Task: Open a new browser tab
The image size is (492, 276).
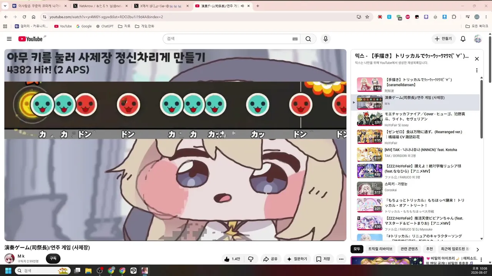Action: [x=258, y=6]
